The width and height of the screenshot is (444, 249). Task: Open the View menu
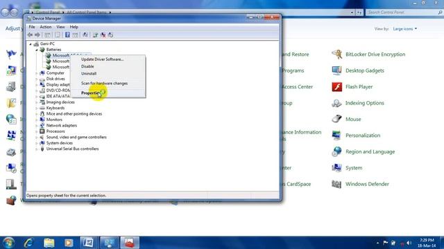[x=60, y=27]
